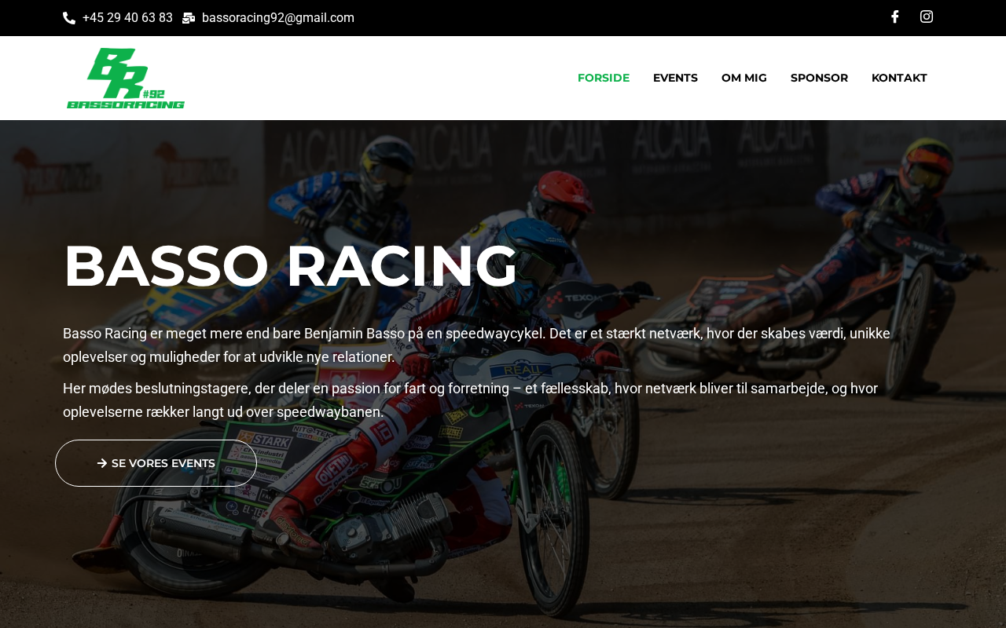Open the FORSIDE menu item
1006x628 pixels.
coord(604,78)
